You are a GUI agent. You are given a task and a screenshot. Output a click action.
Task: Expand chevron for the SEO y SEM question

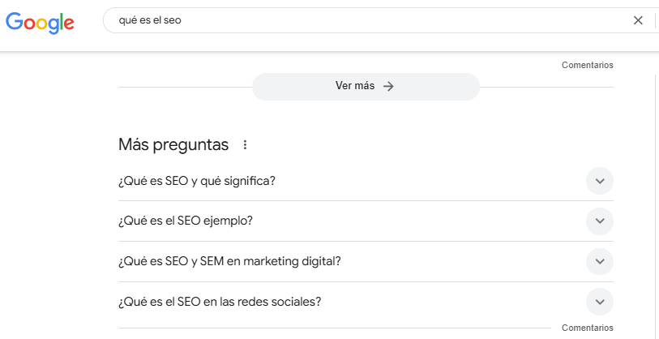tap(600, 261)
